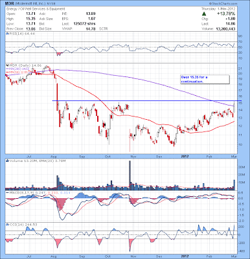250x259 pixels.
Task: Click the Aug label on price axis
Action: coord(54,157)
